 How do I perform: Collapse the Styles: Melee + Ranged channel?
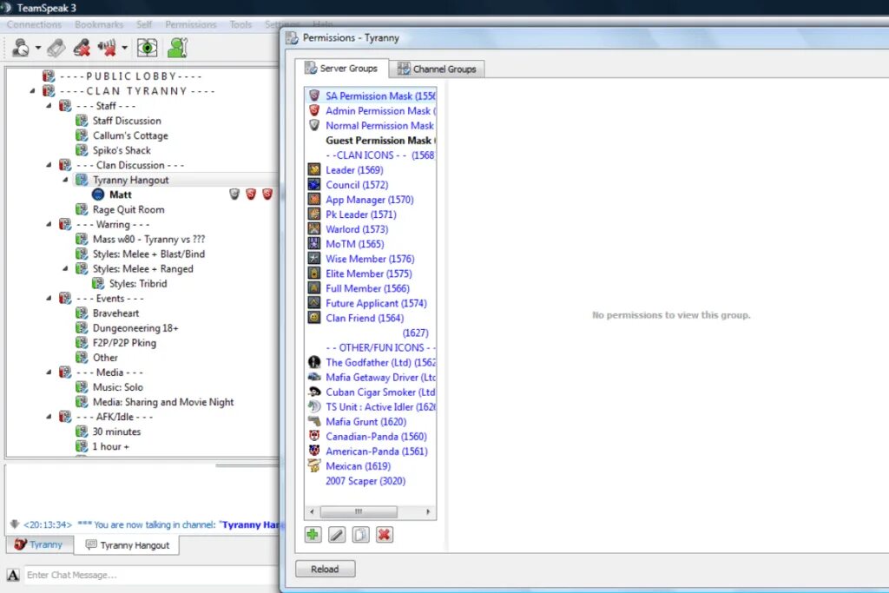tap(65, 269)
